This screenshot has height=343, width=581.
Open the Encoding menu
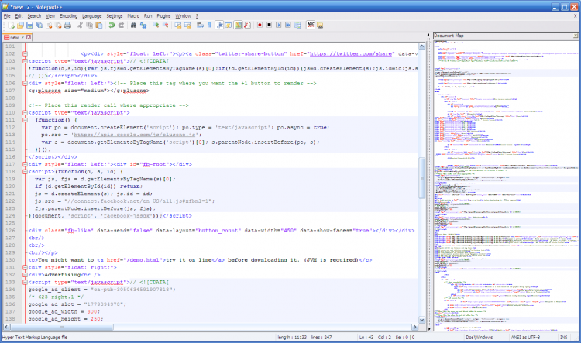(x=68, y=15)
